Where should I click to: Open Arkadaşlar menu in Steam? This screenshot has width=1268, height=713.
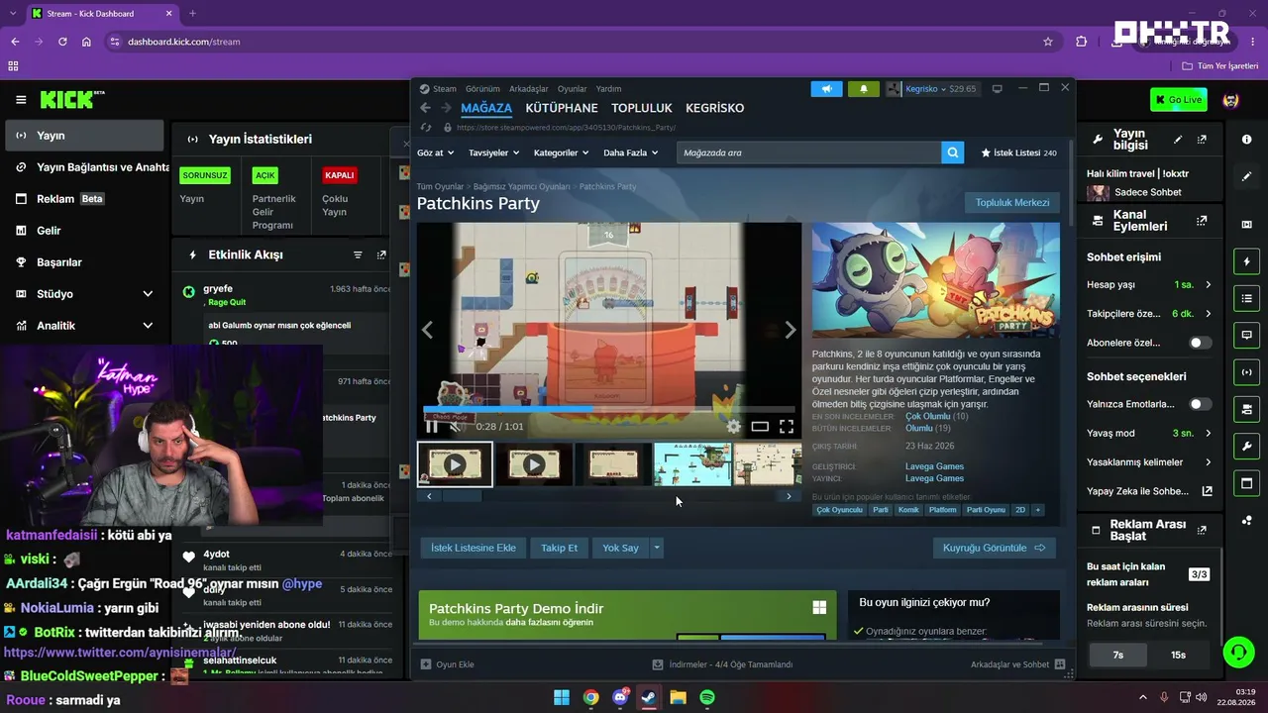pyautogui.click(x=529, y=89)
